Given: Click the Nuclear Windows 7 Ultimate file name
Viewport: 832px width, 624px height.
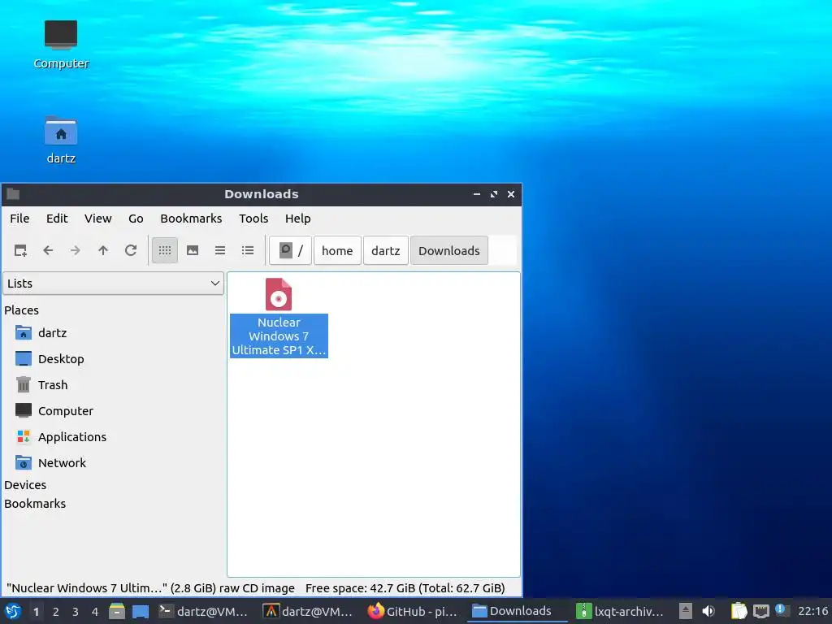Looking at the screenshot, I should pyautogui.click(x=279, y=336).
